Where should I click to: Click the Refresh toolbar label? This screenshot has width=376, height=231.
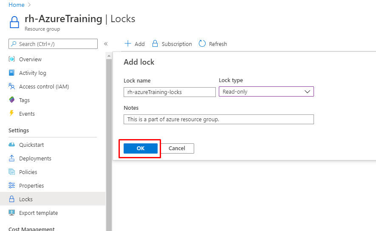pyautogui.click(x=218, y=44)
